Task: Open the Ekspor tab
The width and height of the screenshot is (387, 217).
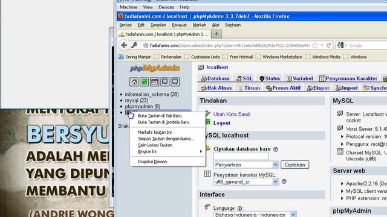Action: [318, 88]
